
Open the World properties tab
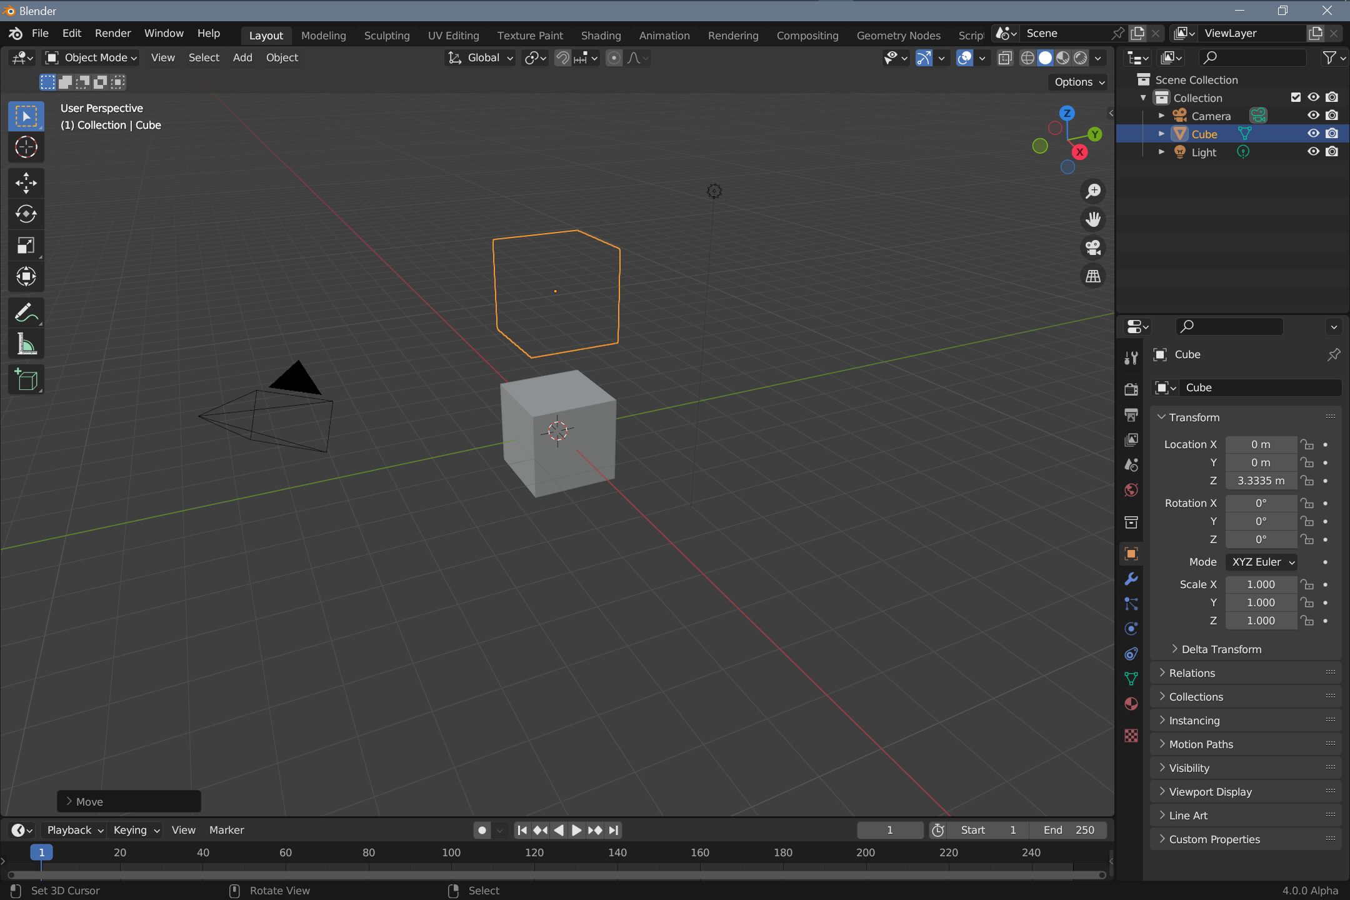pos(1131,489)
